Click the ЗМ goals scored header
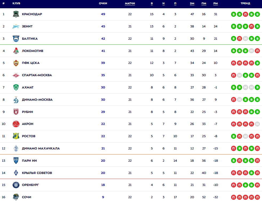 click(192, 3)
